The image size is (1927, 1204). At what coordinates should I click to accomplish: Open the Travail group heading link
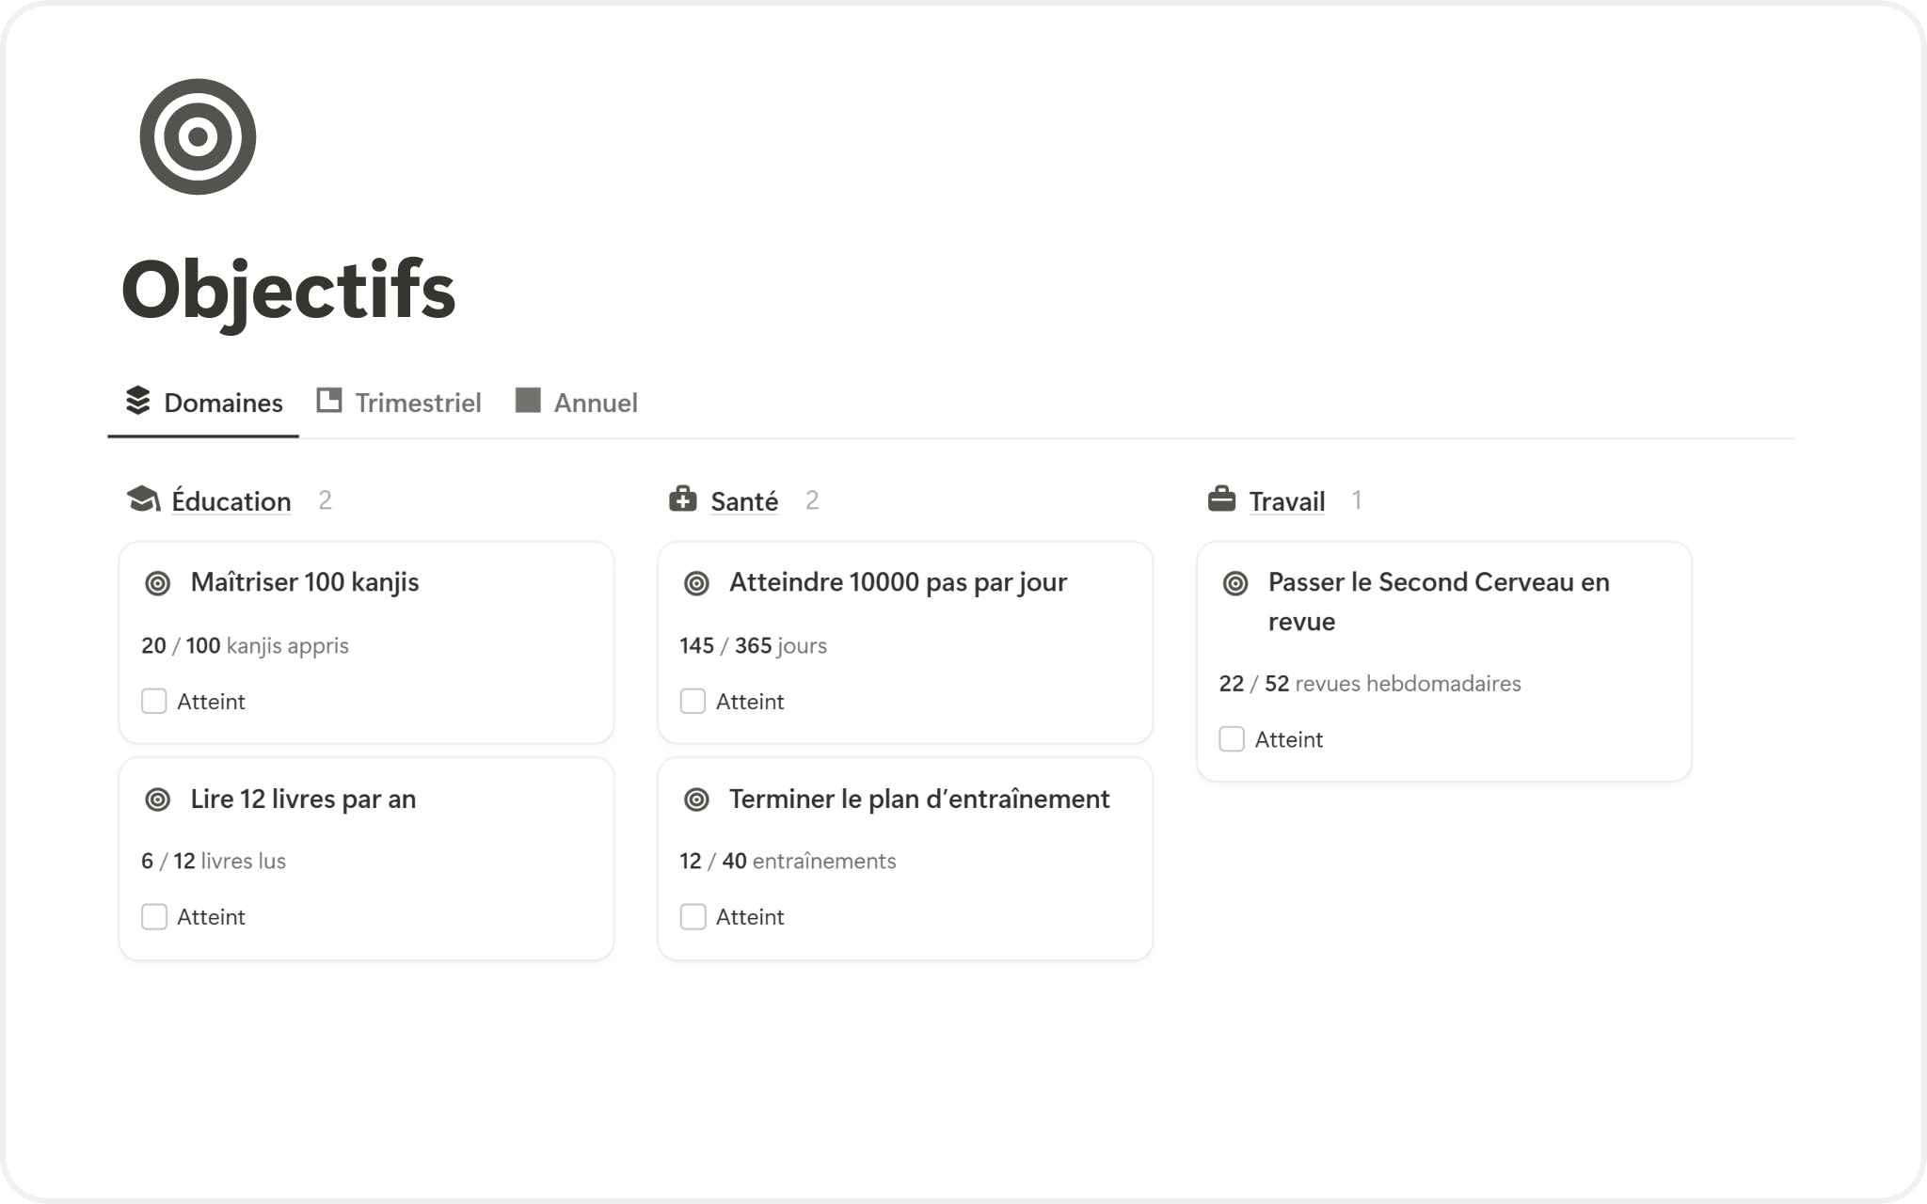1286,501
